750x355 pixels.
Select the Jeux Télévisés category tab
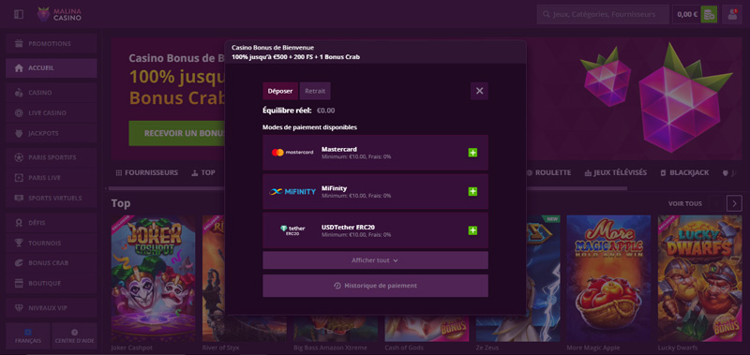[616, 172]
